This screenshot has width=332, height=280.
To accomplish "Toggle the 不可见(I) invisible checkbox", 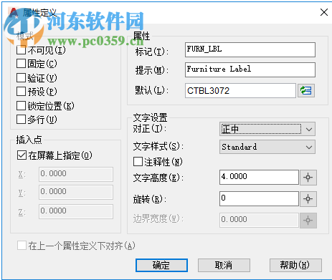I will [21, 50].
